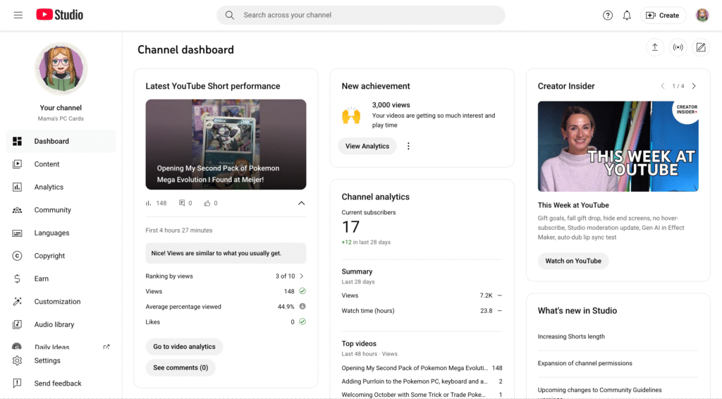Open the notifications bell
This screenshot has width=722, height=399.
click(627, 16)
